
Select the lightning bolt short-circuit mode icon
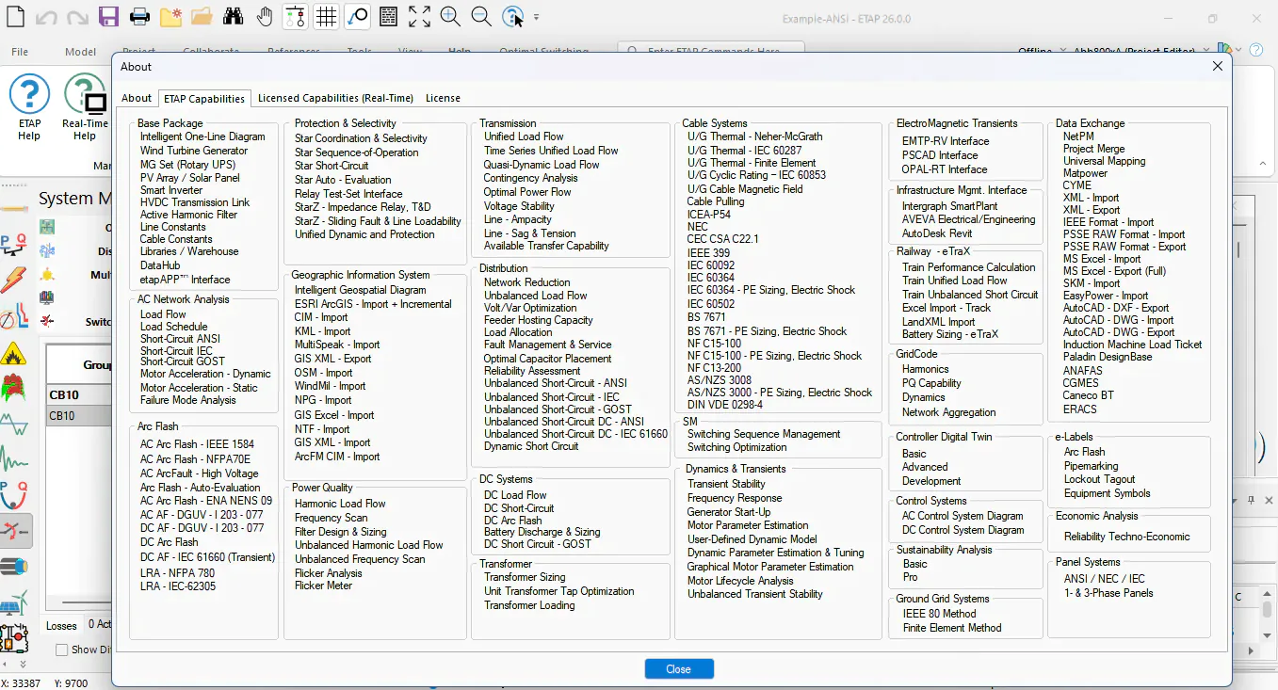click(x=14, y=281)
